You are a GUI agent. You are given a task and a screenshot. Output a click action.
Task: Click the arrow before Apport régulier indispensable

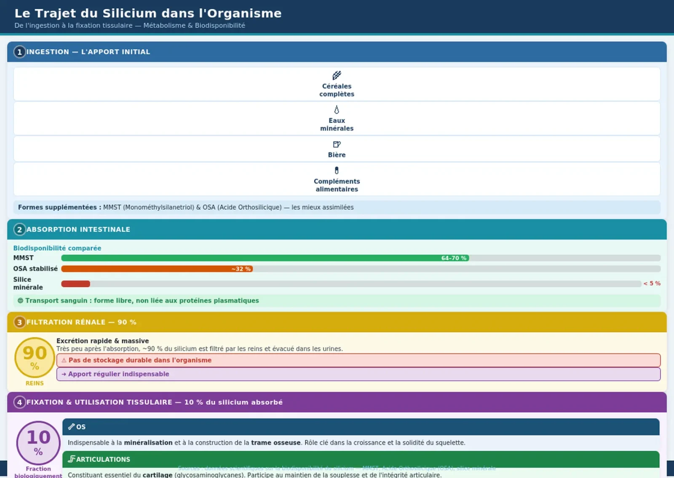click(x=64, y=374)
